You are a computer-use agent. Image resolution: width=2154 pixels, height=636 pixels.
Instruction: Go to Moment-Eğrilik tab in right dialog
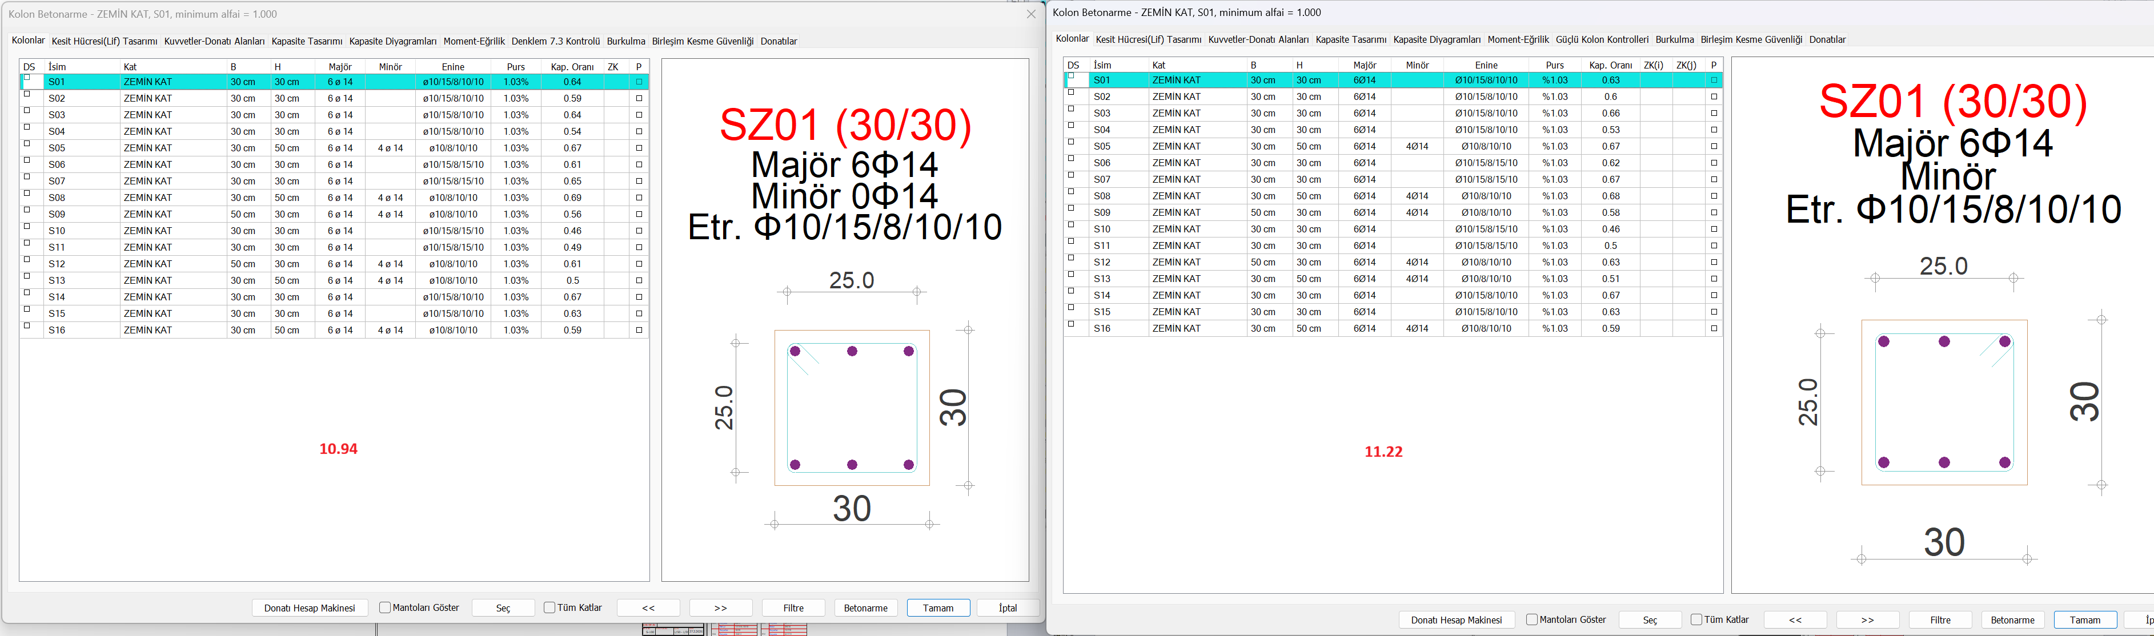[1518, 39]
